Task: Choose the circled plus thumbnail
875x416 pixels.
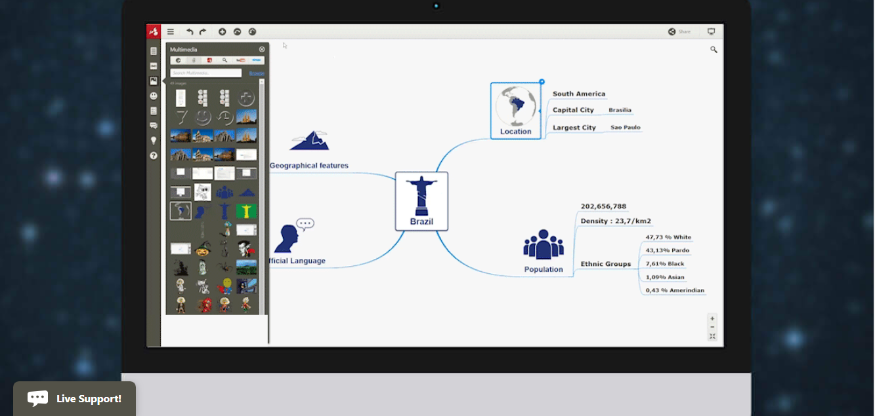Action: [x=247, y=98]
